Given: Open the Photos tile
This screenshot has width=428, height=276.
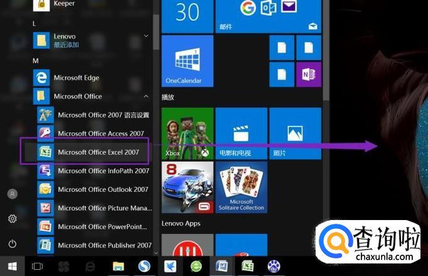Looking at the screenshot, I should (296, 133).
